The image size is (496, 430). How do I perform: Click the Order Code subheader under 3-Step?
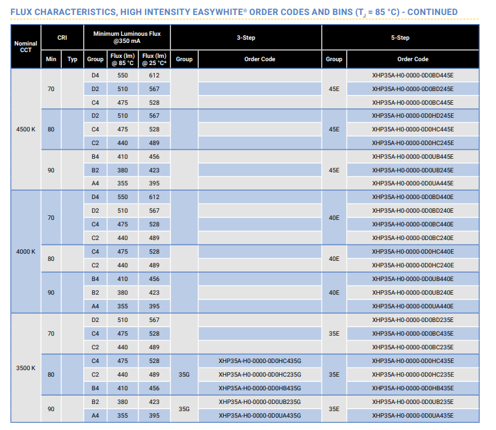tap(260, 59)
